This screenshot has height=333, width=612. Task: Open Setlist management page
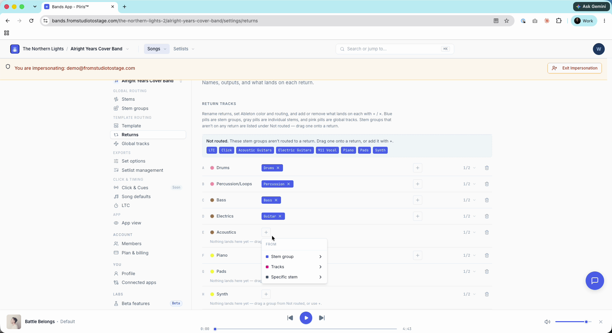tap(148, 170)
